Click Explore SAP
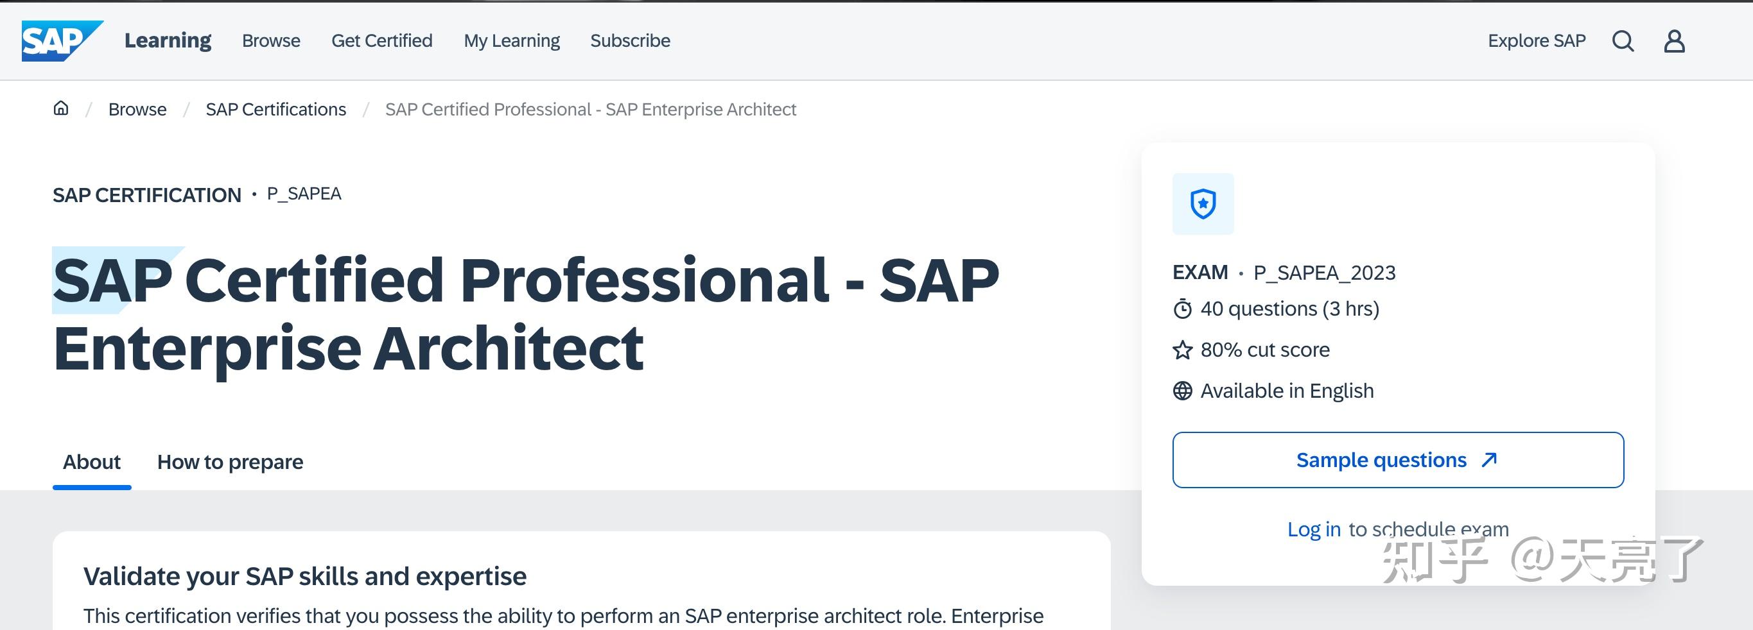 click(x=1536, y=41)
